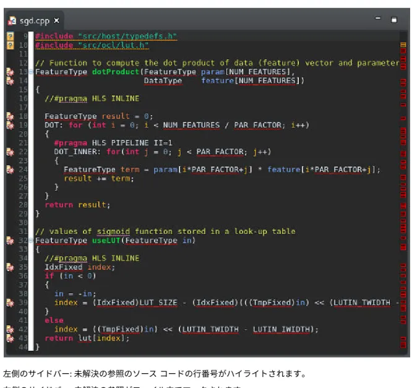Click the dotProduct function name
The height and width of the screenshot is (388, 412).
[115, 72]
